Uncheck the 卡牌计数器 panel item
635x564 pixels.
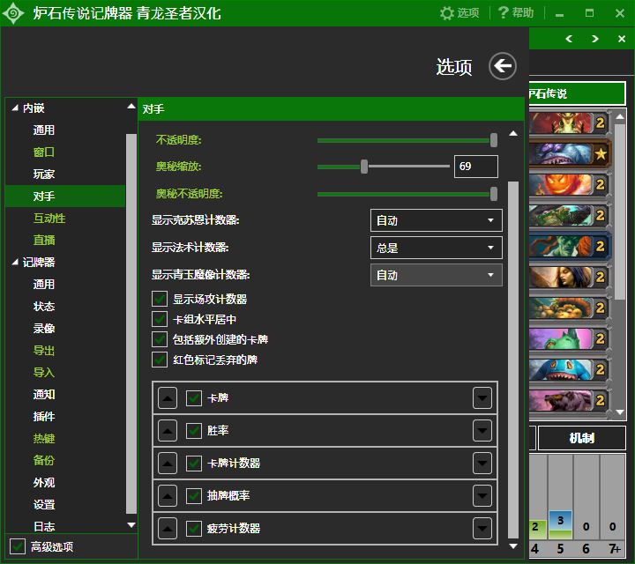click(193, 464)
